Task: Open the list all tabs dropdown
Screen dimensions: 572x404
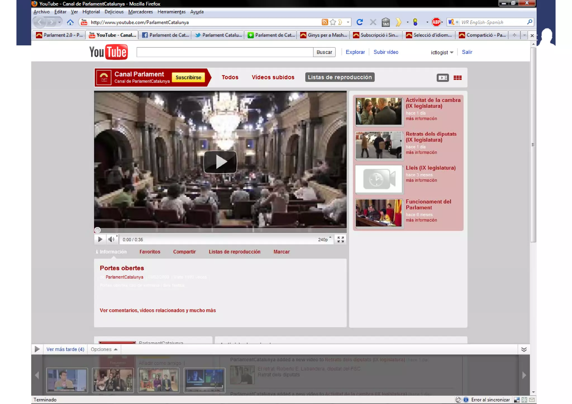Action: [524, 35]
